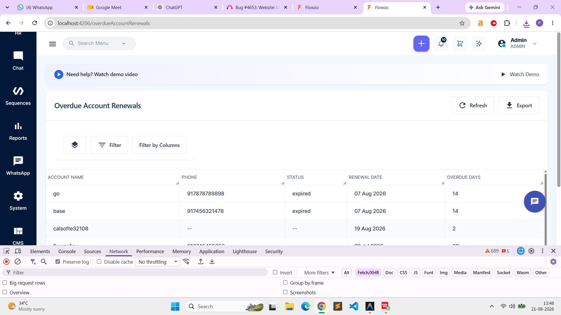The width and height of the screenshot is (561, 315).
Task: Open the Chat sidebar item
Action: pyautogui.click(x=18, y=61)
